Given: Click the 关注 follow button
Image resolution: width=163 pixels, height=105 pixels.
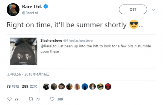Looking at the screenshot, I should [x=133, y=9].
